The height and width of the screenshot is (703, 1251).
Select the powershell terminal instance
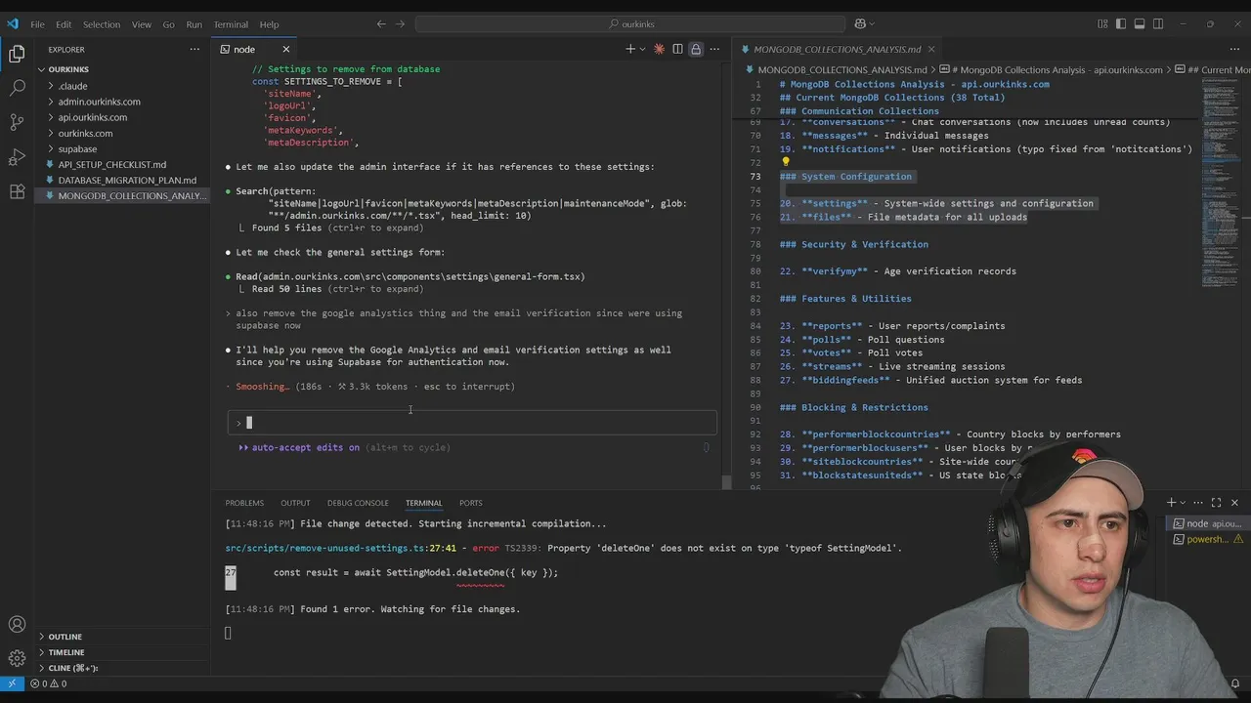pos(1209,539)
